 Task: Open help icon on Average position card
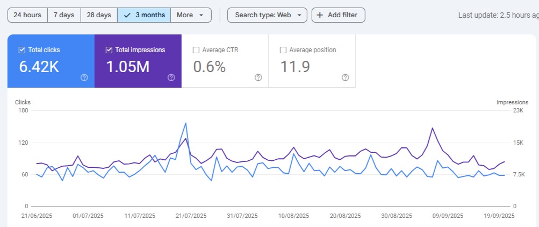[345, 77]
